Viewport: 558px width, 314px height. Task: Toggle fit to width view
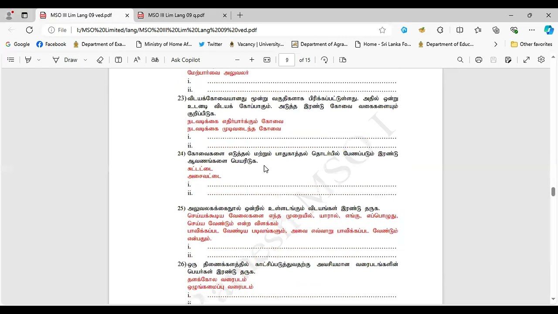pyautogui.click(x=267, y=60)
